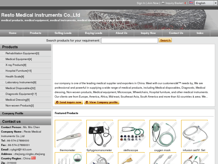
Task: Click the email cybgirl@163.com text
Action: 21,150
